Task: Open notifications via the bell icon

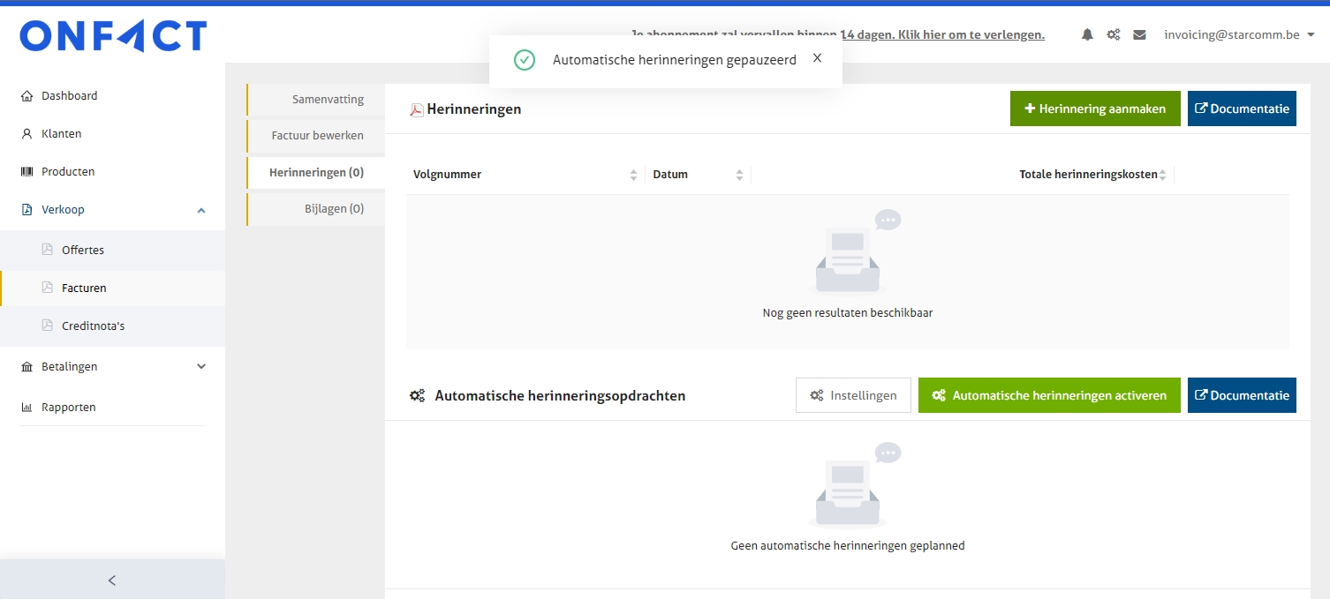Action: (1087, 34)
